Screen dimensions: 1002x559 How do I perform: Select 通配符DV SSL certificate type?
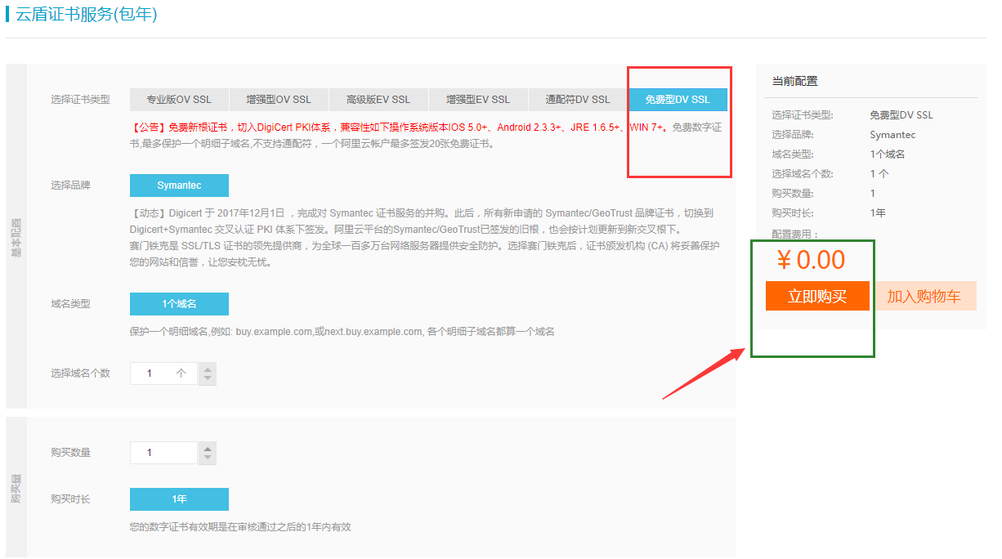coord(578,100)
